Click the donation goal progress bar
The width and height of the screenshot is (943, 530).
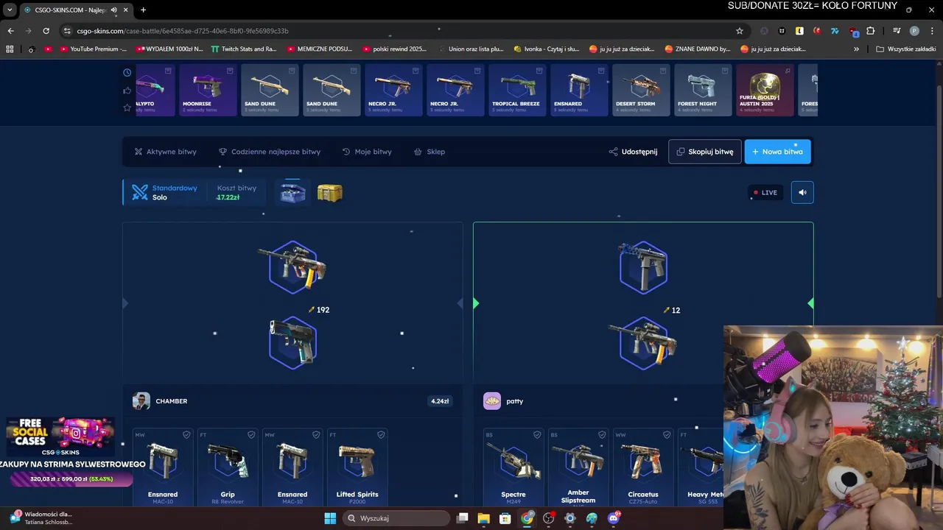(71, 479)
